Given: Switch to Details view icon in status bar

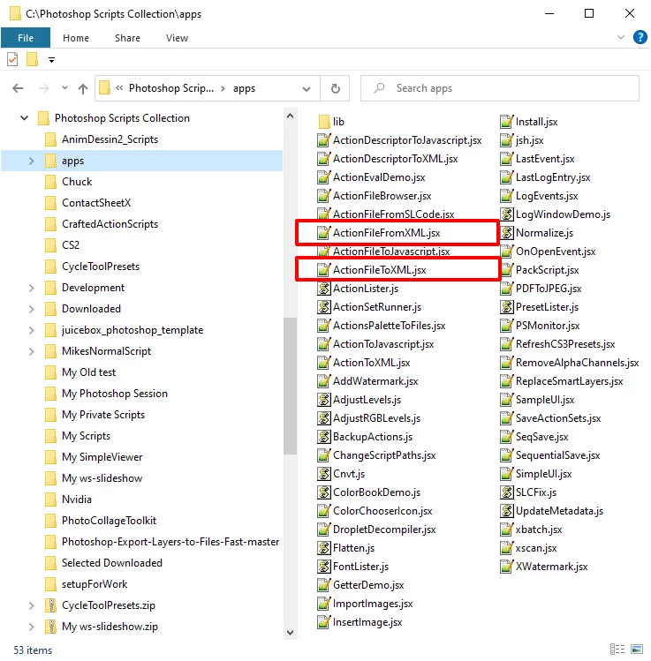Looking at the screenshot, I should click(x=617, y=650).
